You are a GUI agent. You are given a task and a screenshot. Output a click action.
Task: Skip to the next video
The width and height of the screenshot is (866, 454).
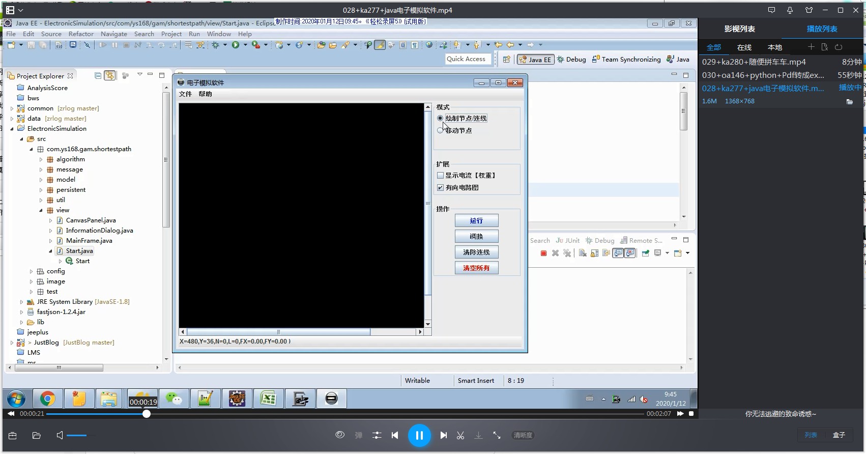[x=444, y=435]
